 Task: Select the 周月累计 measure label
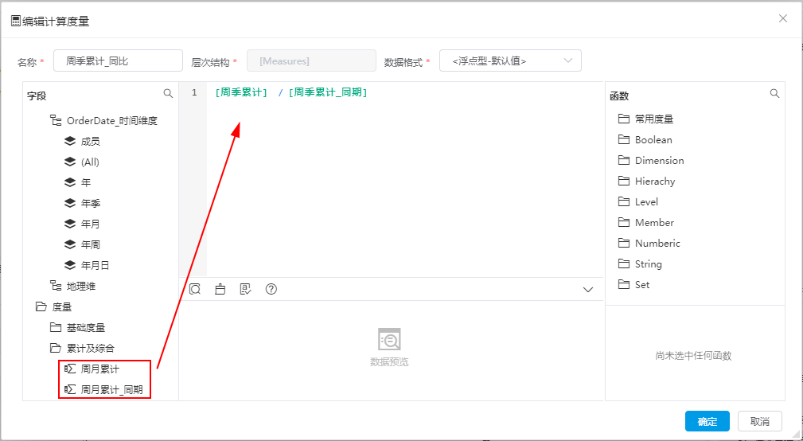pyautogui.click(x=99, y=369)
